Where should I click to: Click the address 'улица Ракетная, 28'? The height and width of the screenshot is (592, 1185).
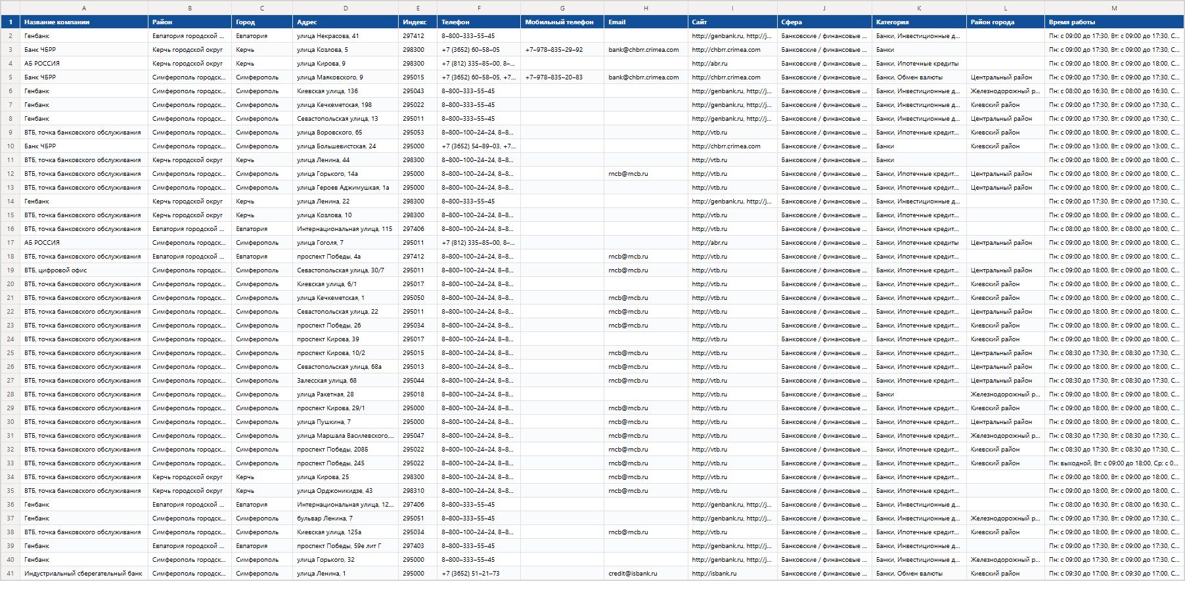[346, 394]
